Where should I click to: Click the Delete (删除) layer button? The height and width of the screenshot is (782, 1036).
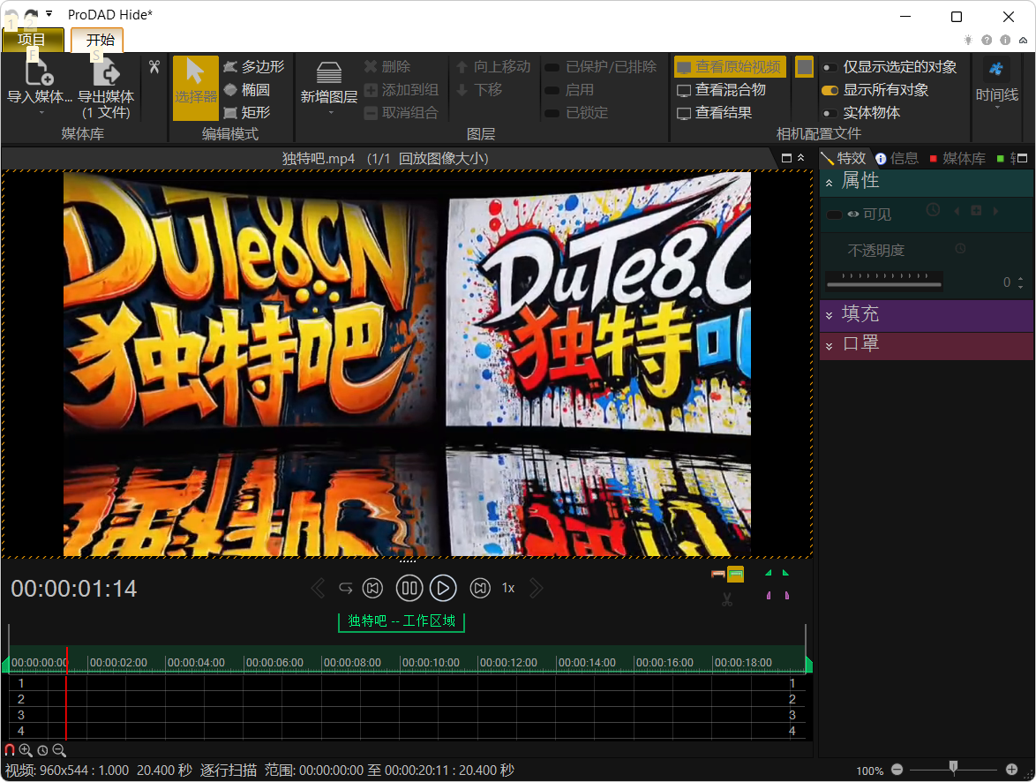[x=388, y=67]
